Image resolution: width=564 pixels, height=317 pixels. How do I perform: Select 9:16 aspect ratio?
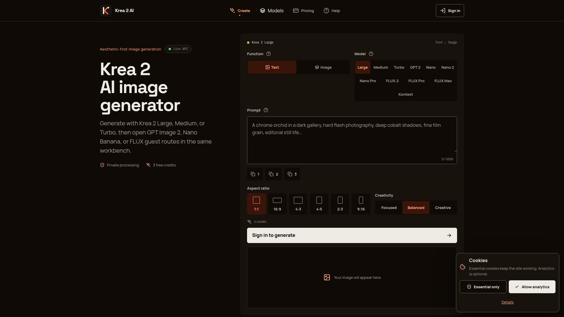click(x=361, y=204)
